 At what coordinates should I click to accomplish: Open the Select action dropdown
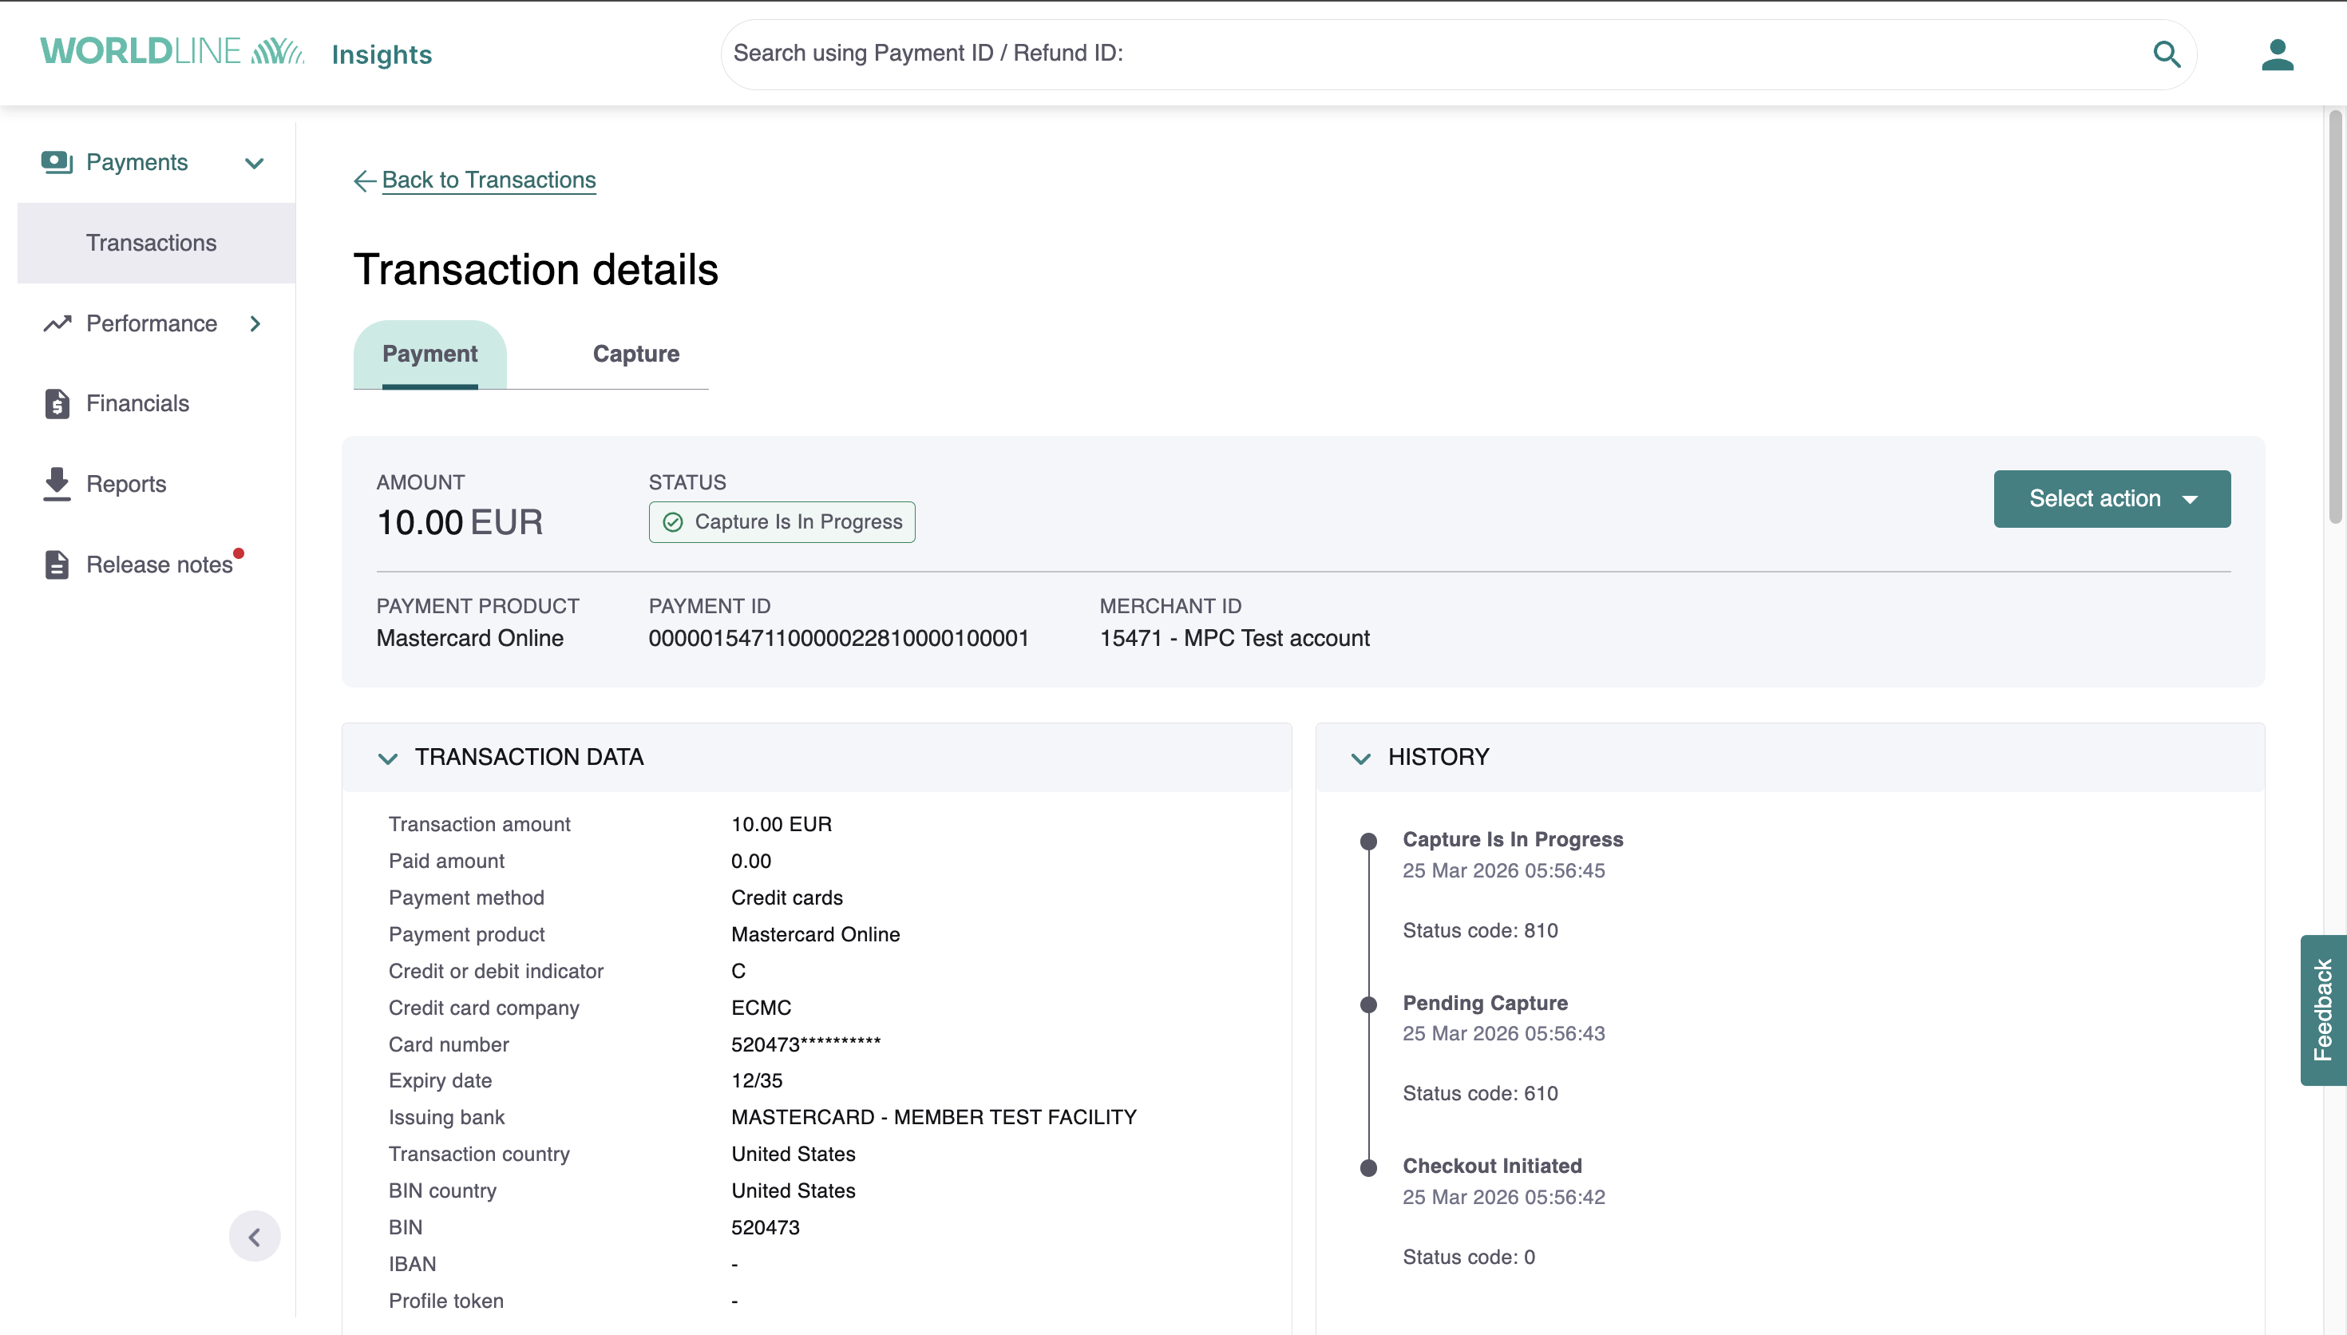pos(2112,499)
